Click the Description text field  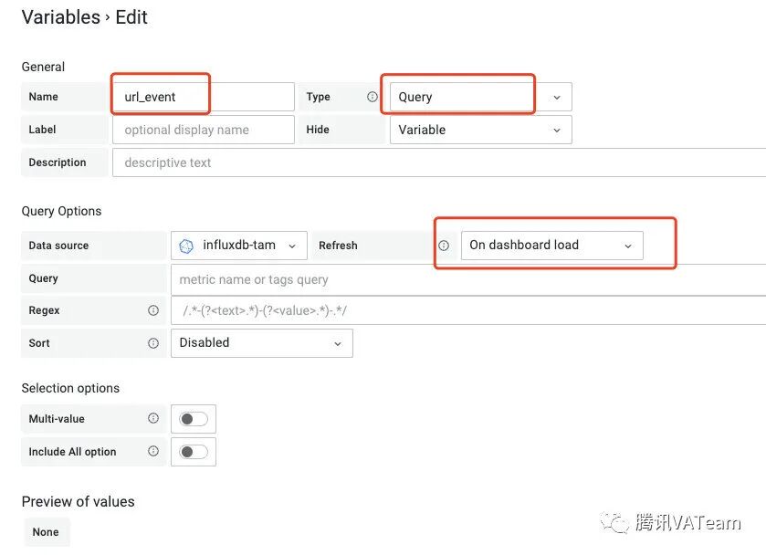(x=438, y=162)
